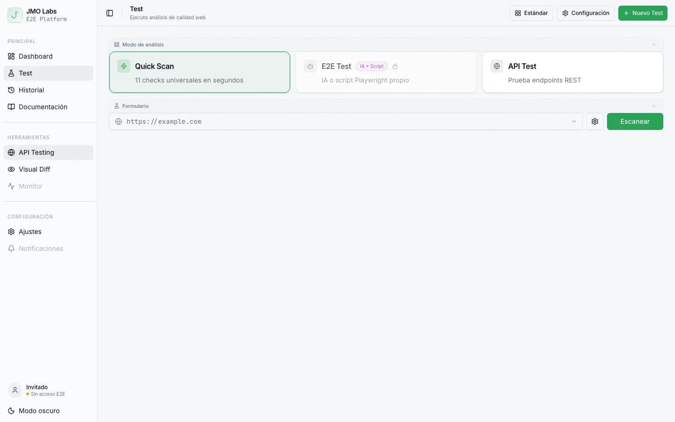Image resolution: width=675 pixels, height=422 pixels.
Task: Select the API Test mode card
Action: tap(572, 72)
